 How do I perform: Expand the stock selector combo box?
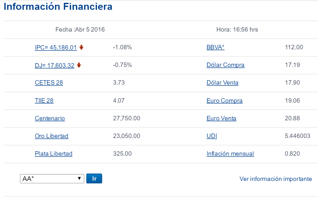(52, 178)
